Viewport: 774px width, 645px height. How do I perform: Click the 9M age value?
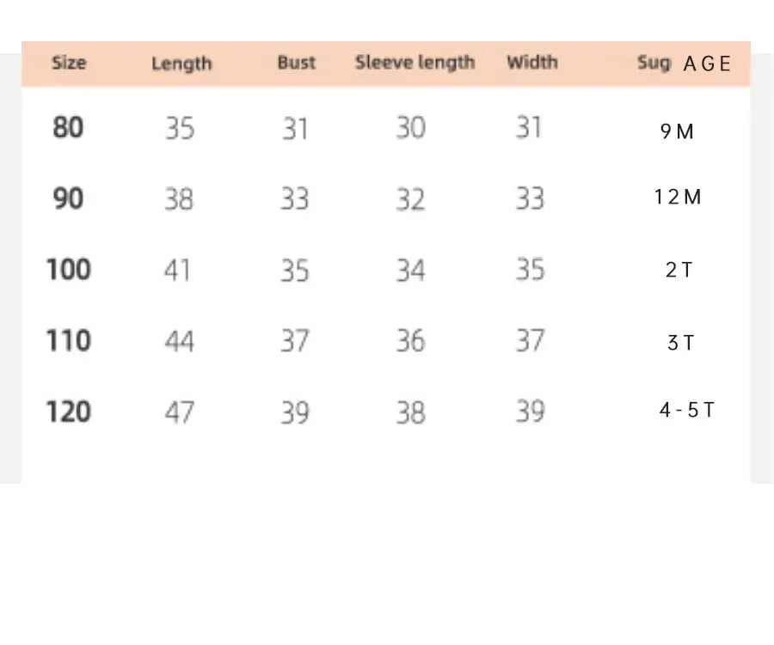[x=677, y=131]
